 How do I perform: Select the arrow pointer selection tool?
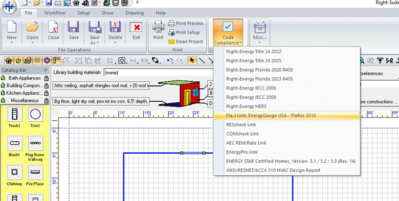point(192,60)
